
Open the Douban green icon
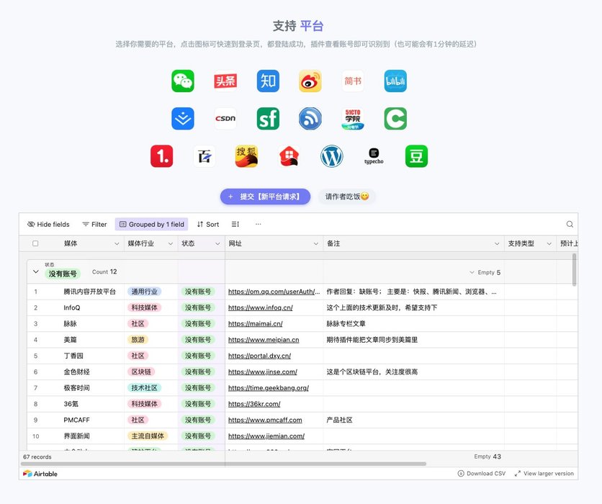[416, 156]
